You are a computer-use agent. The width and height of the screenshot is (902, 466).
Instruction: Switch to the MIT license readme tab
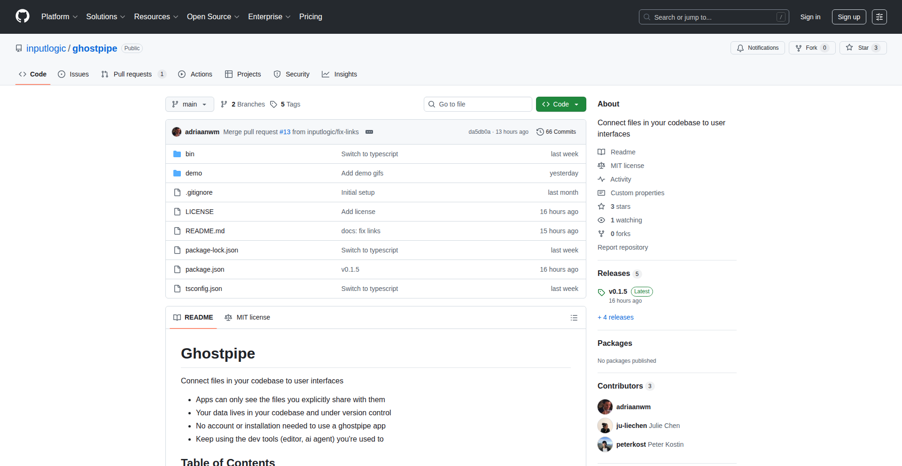248,318
